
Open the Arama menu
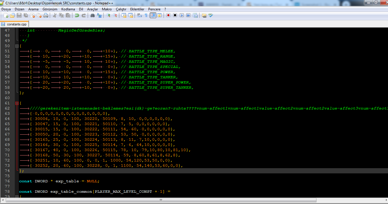pos(33,9)
